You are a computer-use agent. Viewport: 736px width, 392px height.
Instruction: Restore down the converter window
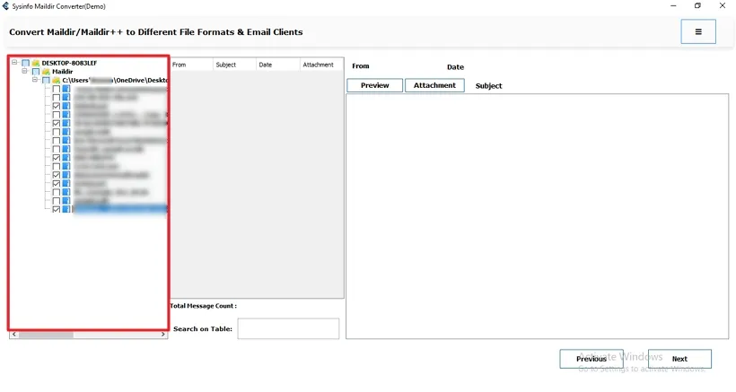697,5
